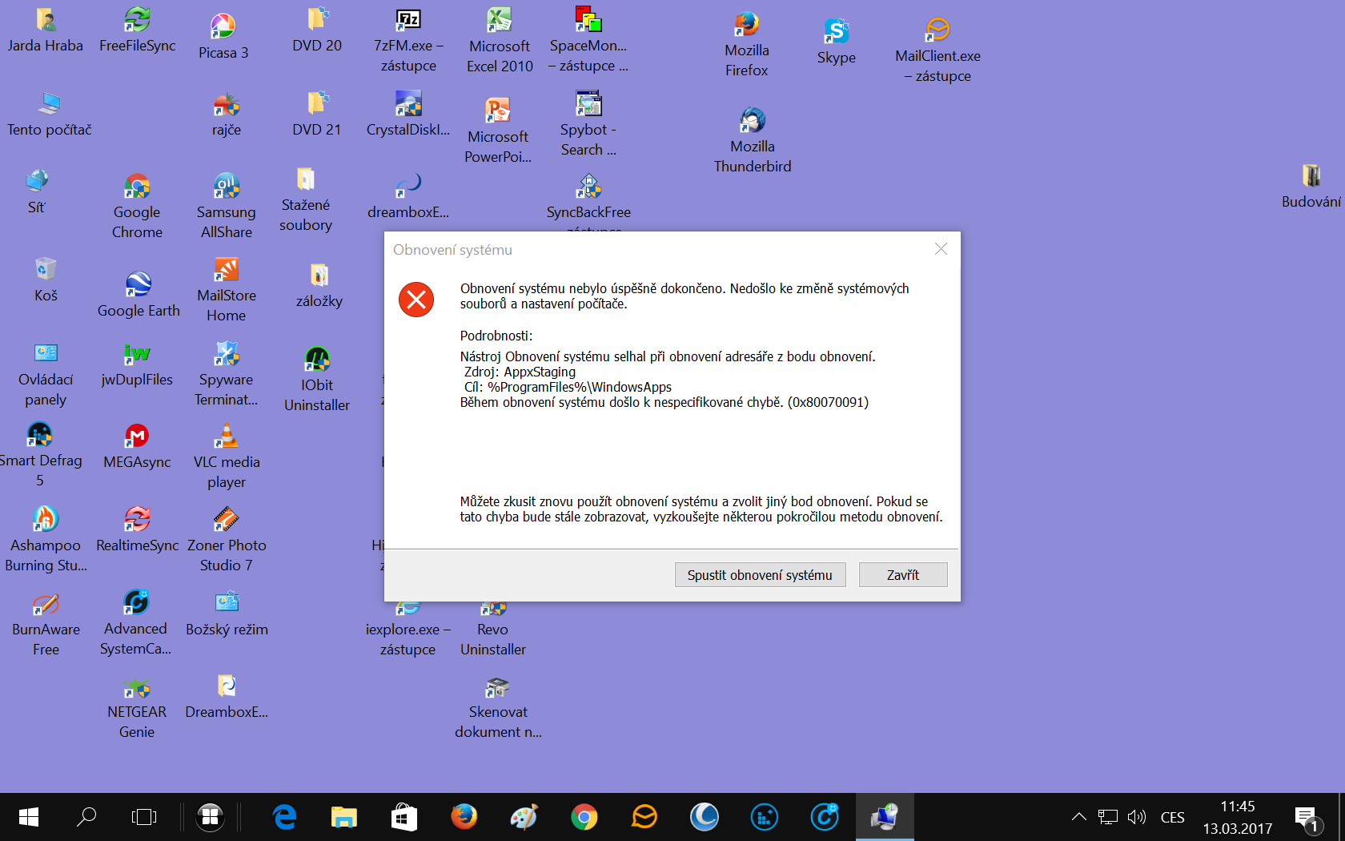
Task: Select the Microsoft Excel 2010 desktop icon
Action: click(500, 40)
